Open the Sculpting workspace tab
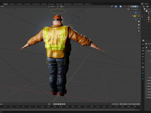The width and height of the screenshot is (151, 113). (20, 4)
